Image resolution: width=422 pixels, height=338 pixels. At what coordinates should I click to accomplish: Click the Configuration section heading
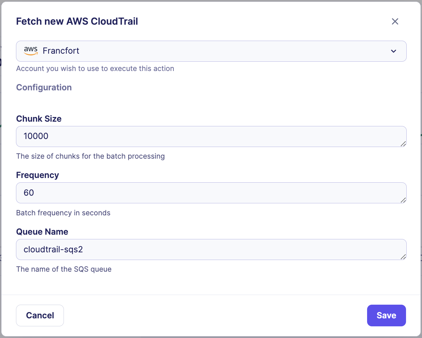click(44, 87)
